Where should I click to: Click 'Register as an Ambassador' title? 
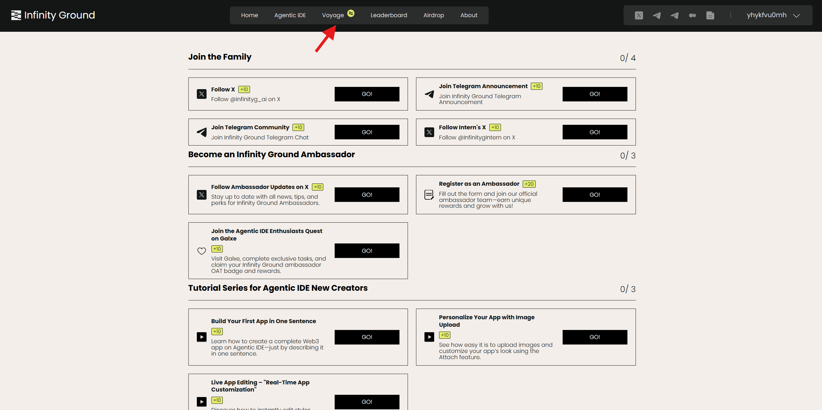479,184
